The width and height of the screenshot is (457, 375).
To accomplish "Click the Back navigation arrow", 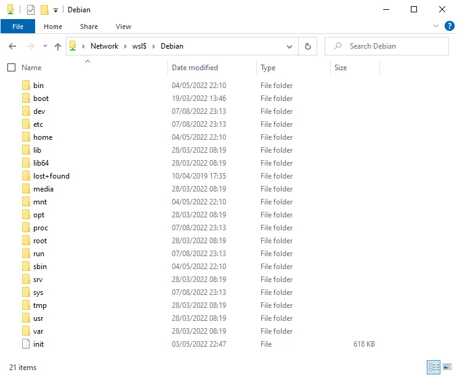I will click(12, 46).
